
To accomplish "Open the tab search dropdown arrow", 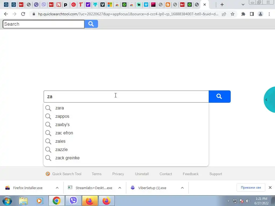I will click(243, 5).
